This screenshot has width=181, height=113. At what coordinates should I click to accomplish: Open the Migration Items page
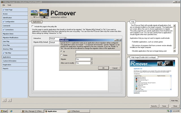coord(15,34)
